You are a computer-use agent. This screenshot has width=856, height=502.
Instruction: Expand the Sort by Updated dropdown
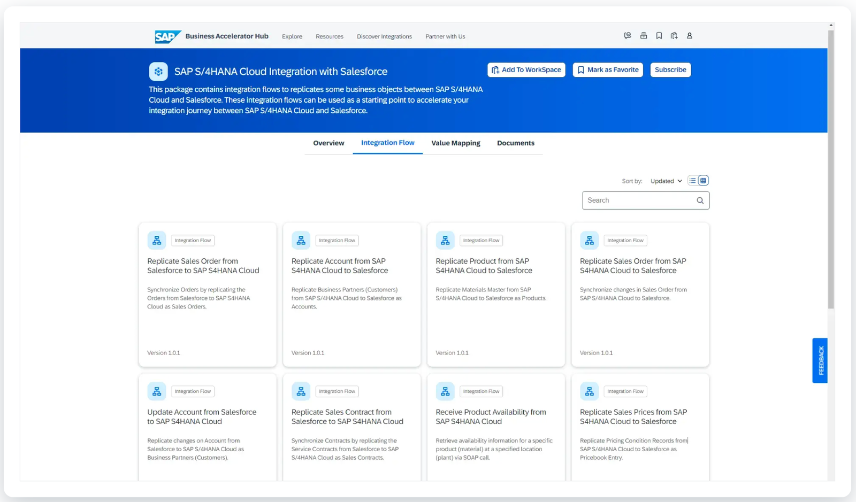[x=666, y=181]
